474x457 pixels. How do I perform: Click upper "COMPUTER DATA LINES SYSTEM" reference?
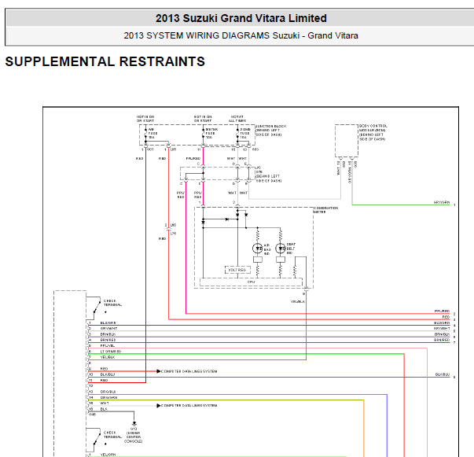[x=189, y=371]
